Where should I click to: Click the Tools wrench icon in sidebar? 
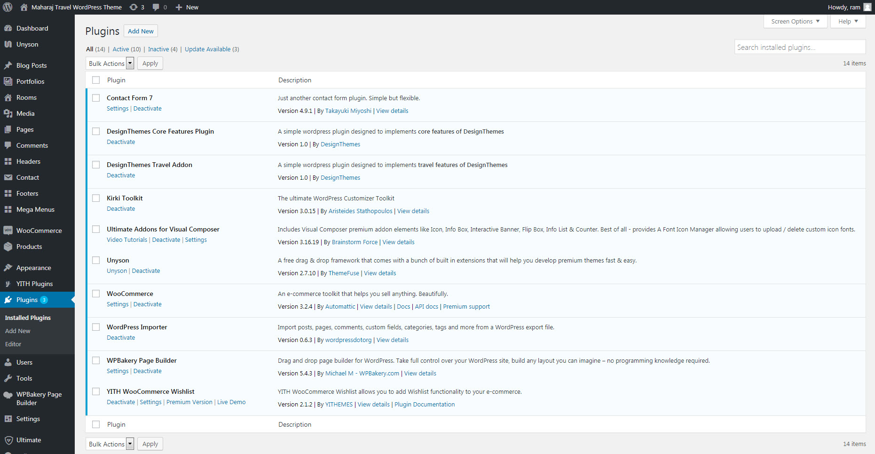(8, 378)
